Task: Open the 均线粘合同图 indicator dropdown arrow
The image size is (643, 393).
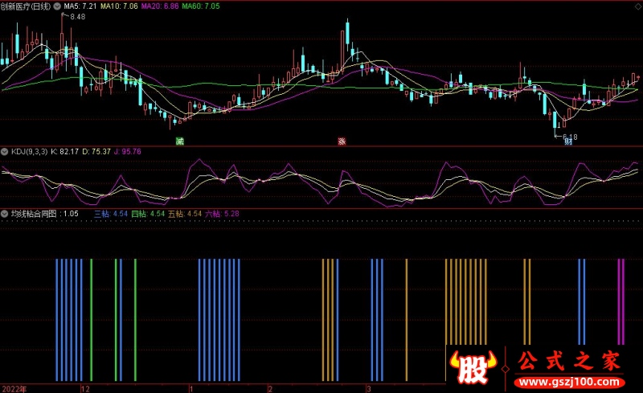Action: tap(5, 214)
